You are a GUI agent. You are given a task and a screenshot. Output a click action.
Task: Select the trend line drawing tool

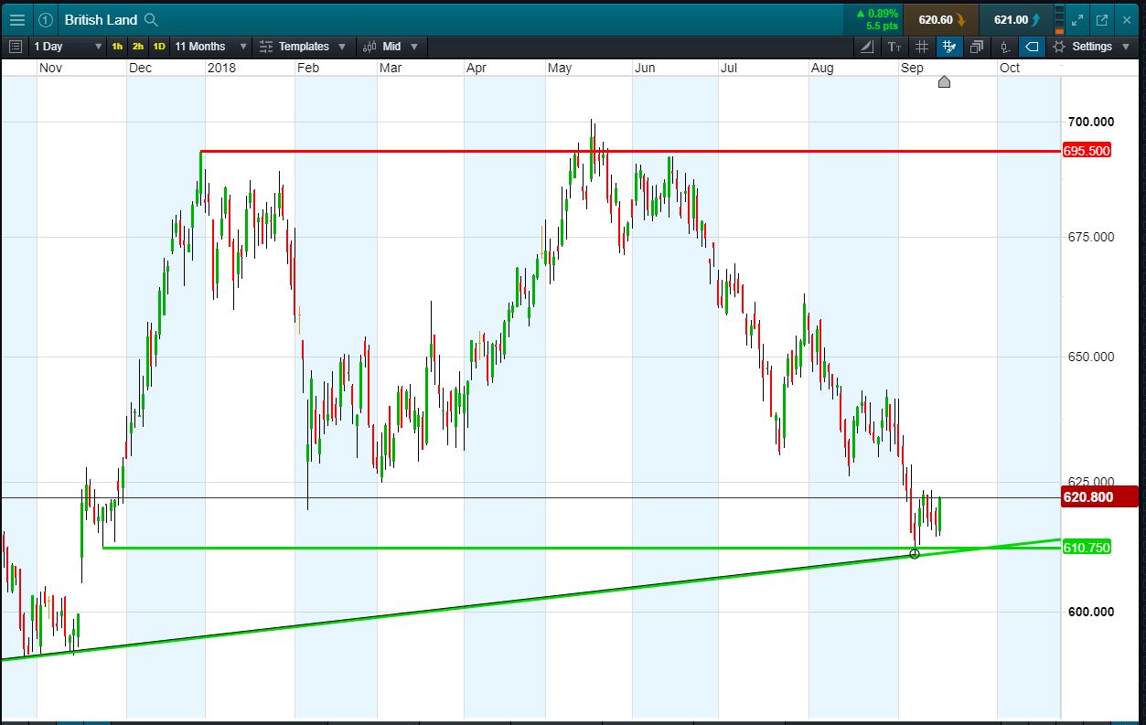[867, 47]
